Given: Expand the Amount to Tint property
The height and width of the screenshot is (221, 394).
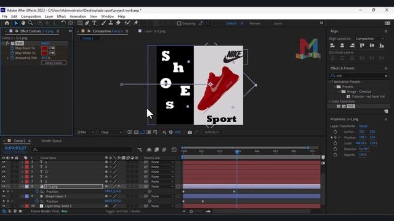Looking at the screenshot, I should pos(8,58).
